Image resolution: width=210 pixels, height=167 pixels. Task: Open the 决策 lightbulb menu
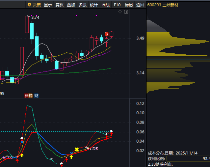point(34,5)
